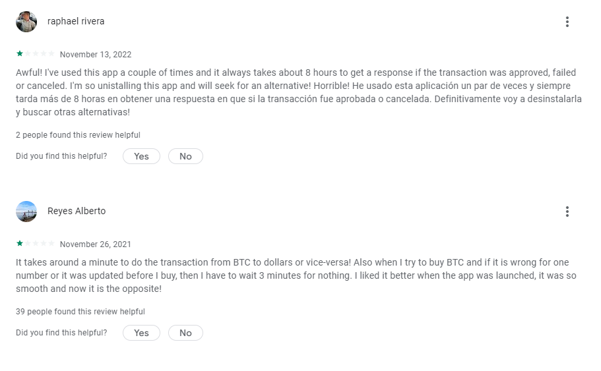Image resolution: width=601 pixels, height=371 pixels.
Task: Click the November 13, 2022 review date
Action: pyautogui.click(x=96, y=55)
